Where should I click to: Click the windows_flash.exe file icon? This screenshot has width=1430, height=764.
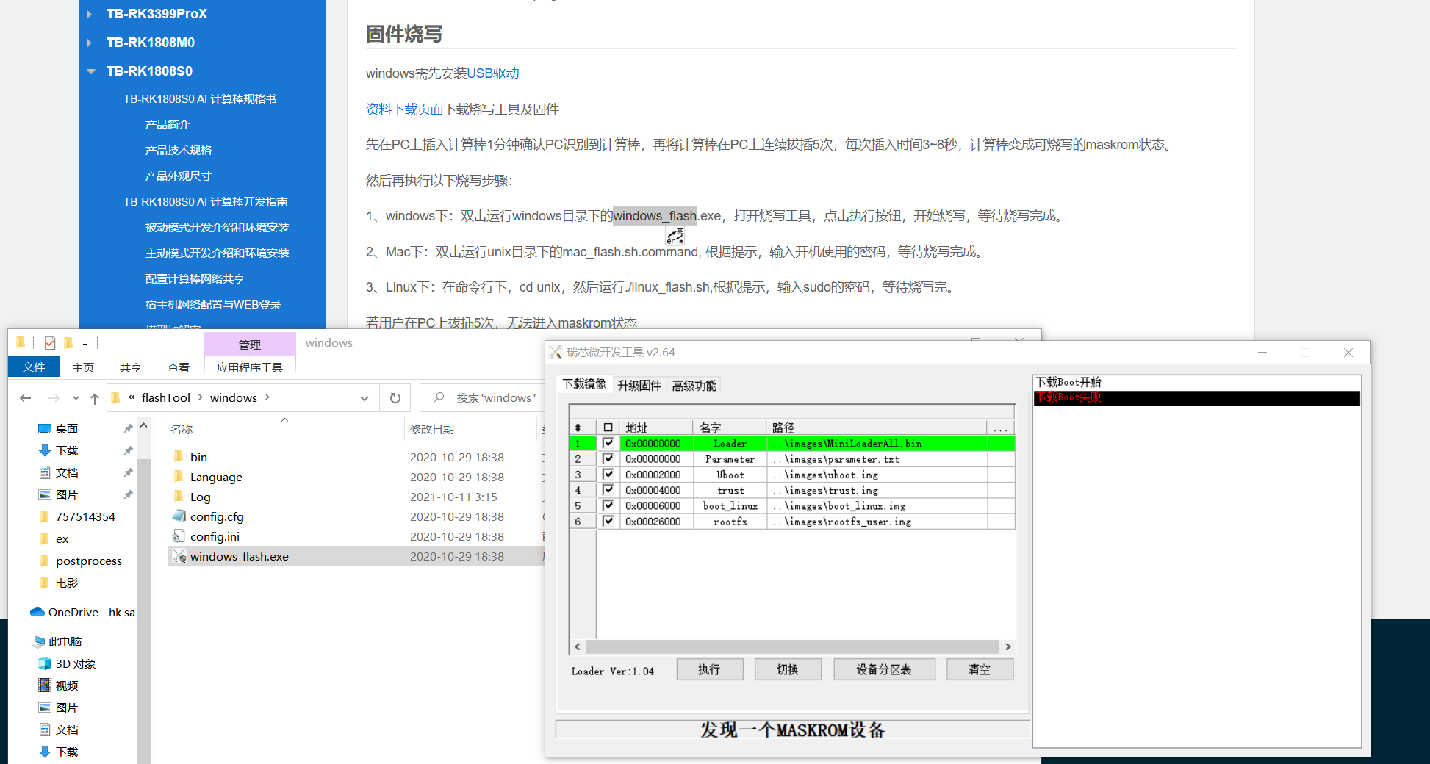(x=179, y=557)
